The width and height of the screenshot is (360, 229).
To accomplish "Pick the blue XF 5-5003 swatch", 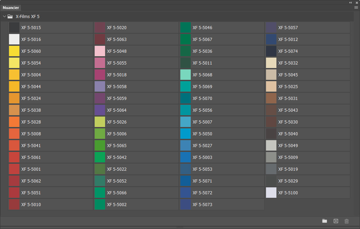I will point(186,157).
